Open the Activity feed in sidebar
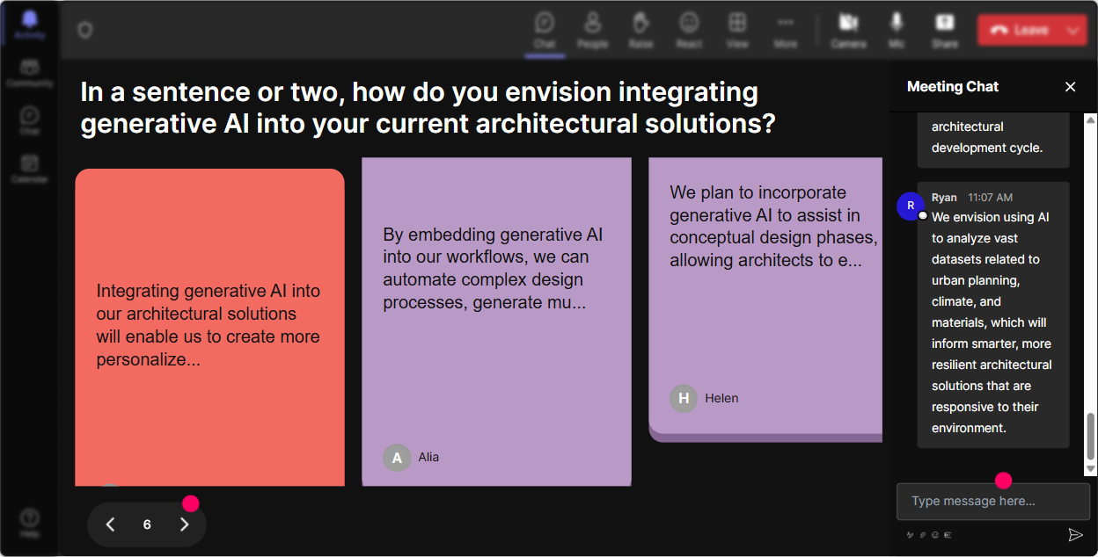 29,24
